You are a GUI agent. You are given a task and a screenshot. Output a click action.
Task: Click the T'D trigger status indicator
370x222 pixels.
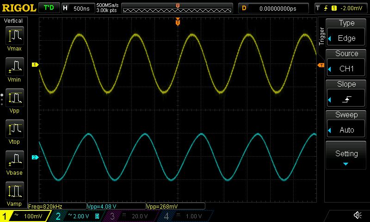(x=49, y=8)
